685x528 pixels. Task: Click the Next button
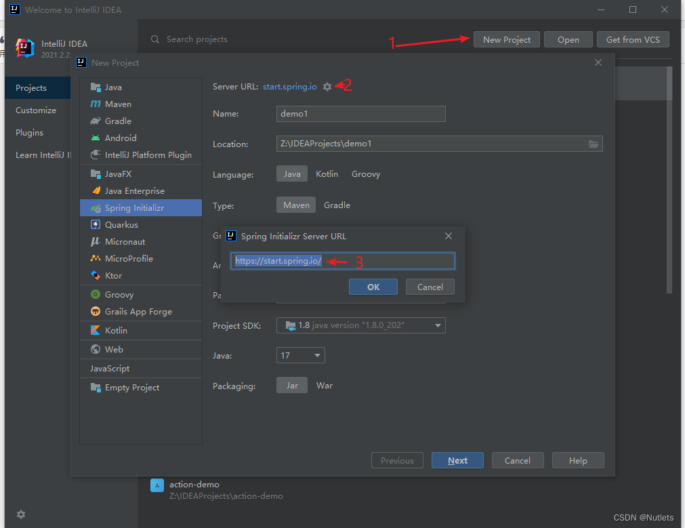457,460
